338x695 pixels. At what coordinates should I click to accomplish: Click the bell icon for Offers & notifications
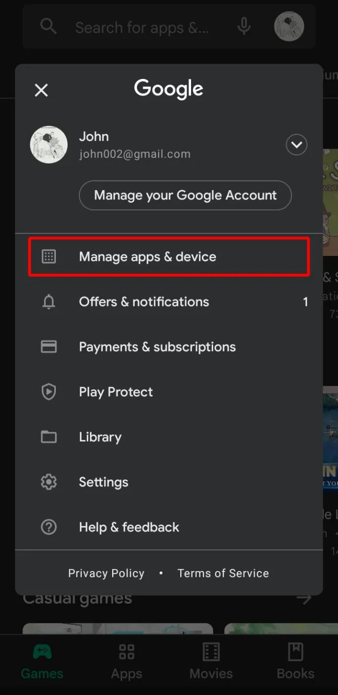pos(48,302)
